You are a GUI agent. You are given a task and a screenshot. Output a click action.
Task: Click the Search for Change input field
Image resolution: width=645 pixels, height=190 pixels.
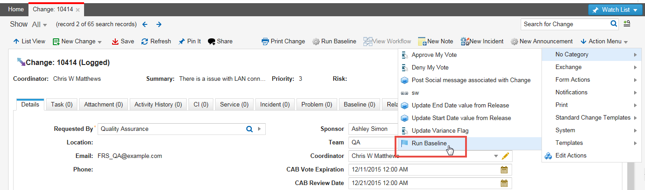point(564,24)
